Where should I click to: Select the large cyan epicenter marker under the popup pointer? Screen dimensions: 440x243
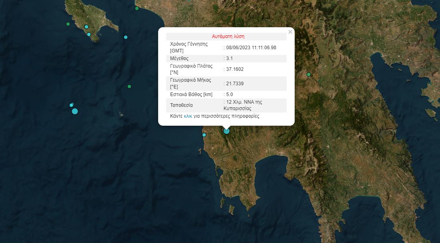(x=227, y=131)
